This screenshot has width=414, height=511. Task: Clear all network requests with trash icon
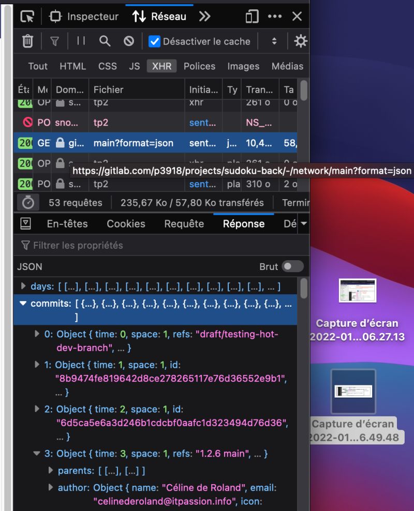click(27, 41)
